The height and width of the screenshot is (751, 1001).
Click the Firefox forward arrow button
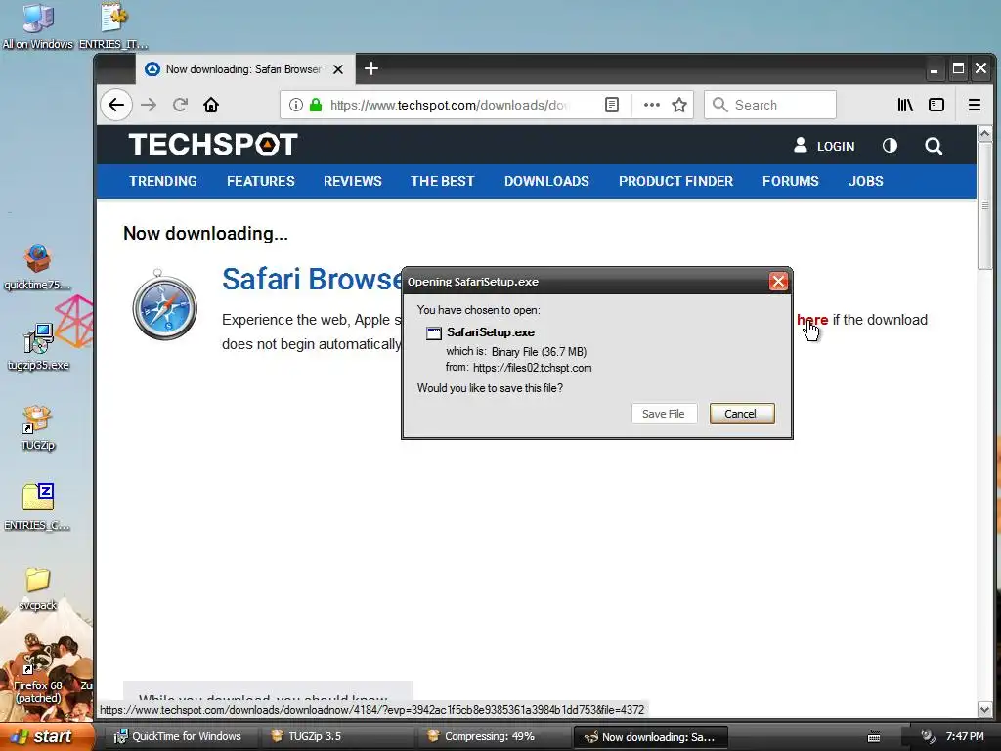click(x=149, y=105)
